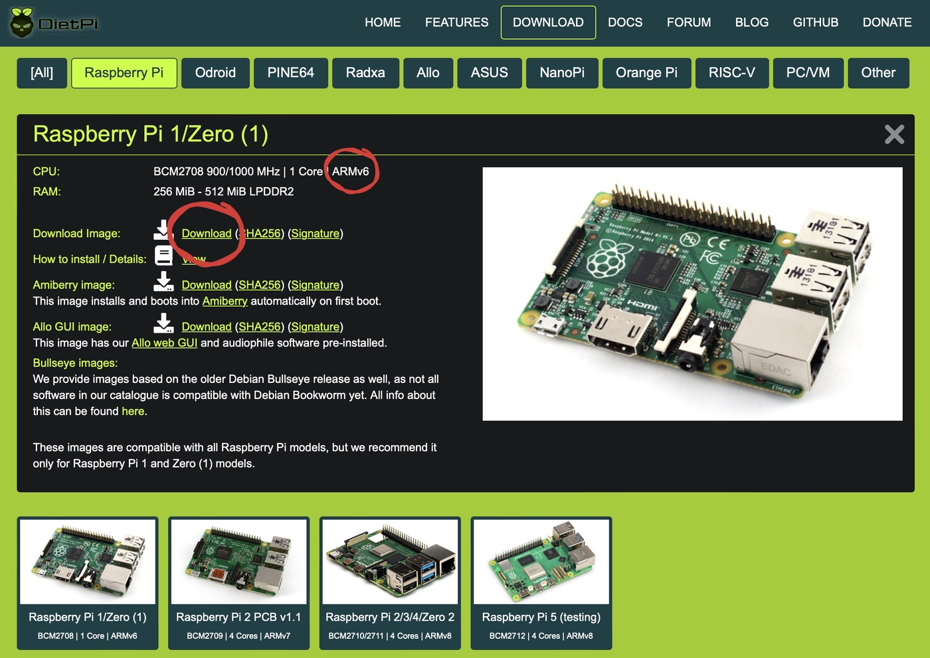Click the 'BCM2709 | 4 Cores | ARMv7' text
Image resolution: width=930 pixels, height=658 pixels.
click(238, 636)
